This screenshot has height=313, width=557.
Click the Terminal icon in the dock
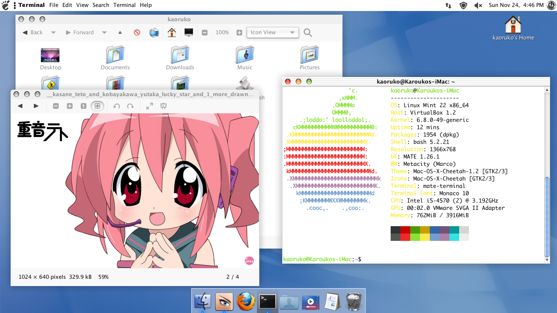pos(267,302)
